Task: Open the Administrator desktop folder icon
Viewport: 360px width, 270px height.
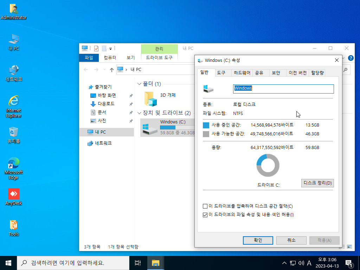Action: point(14,12)
